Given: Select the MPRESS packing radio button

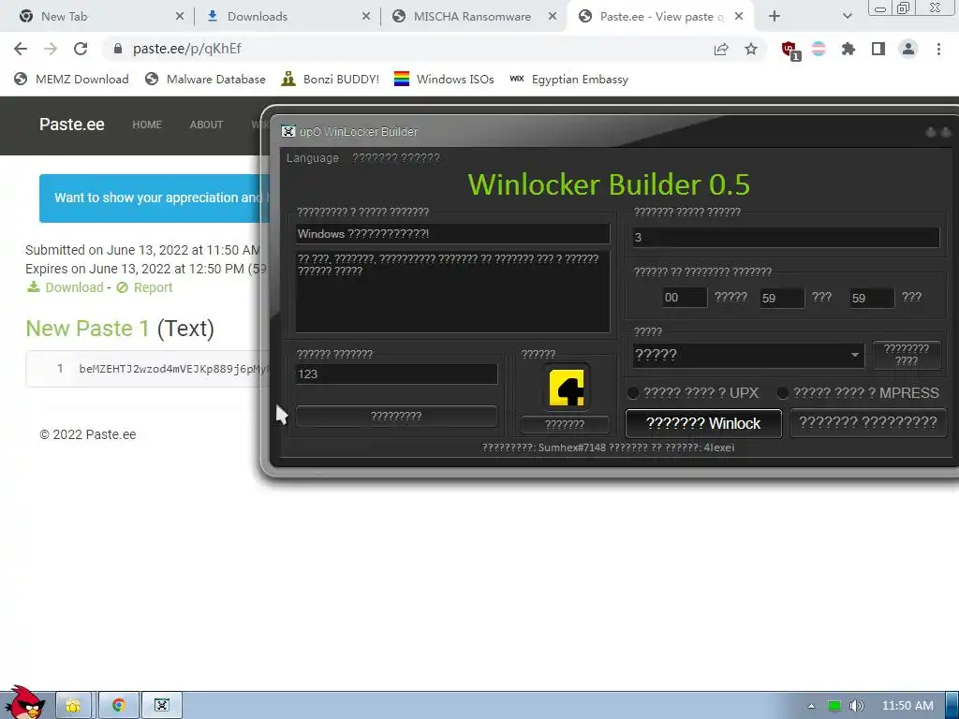Looking at the screenshot, I should [x=783, y=392].
